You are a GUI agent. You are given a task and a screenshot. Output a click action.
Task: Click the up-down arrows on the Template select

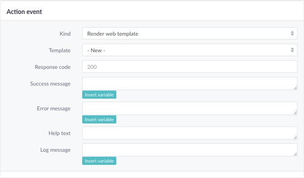292,50
